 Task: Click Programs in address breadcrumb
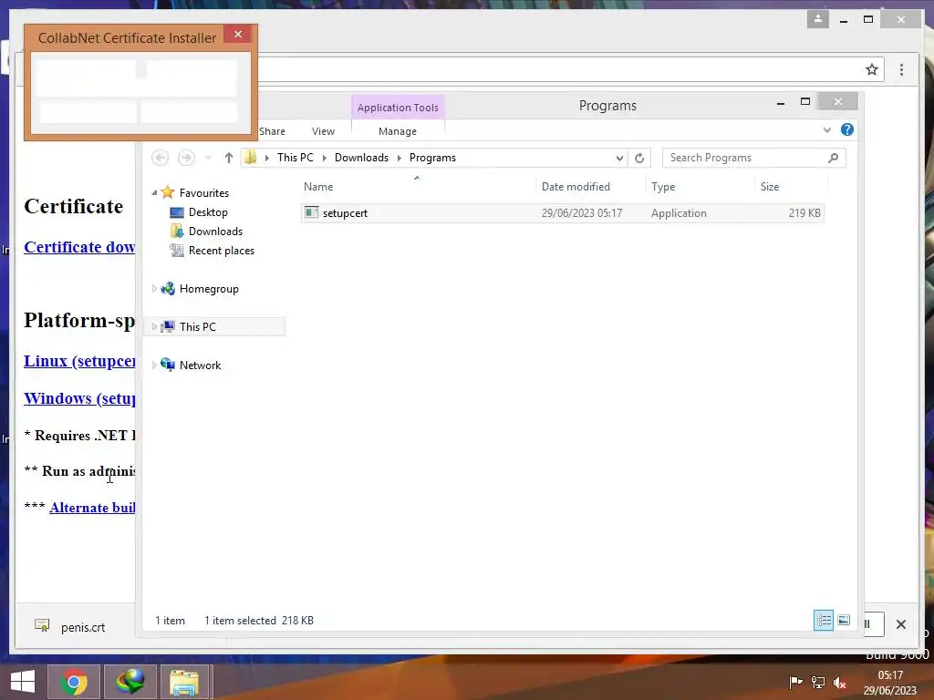(x=432, y=158)
